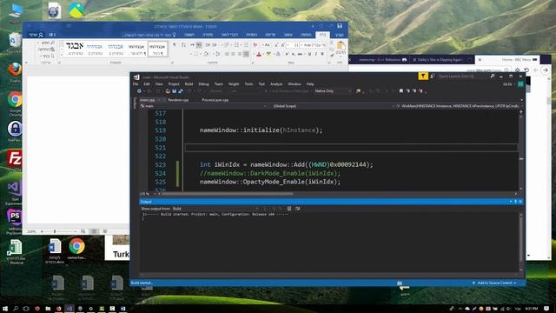
Task: Select the JetBrains PhpStorm desktop icon
Action: tap(15, 221)
